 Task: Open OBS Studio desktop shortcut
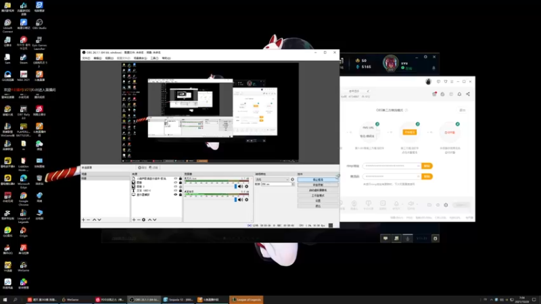(x=39, y=24)
